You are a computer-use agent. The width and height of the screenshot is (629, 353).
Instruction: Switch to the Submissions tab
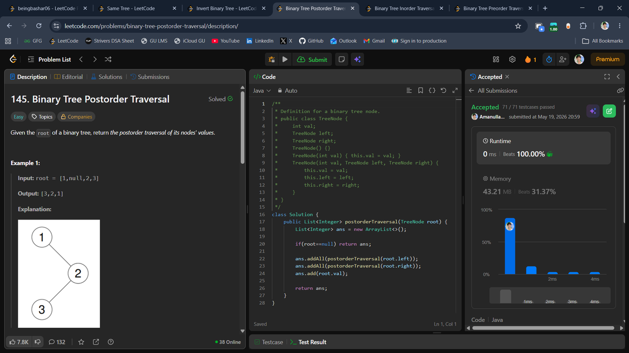(x=149, y=77)
